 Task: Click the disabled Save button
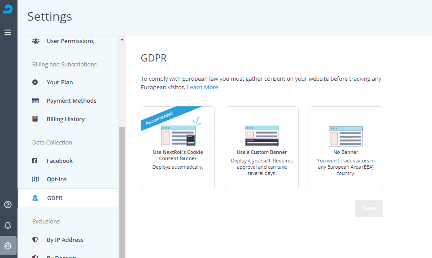369,208
